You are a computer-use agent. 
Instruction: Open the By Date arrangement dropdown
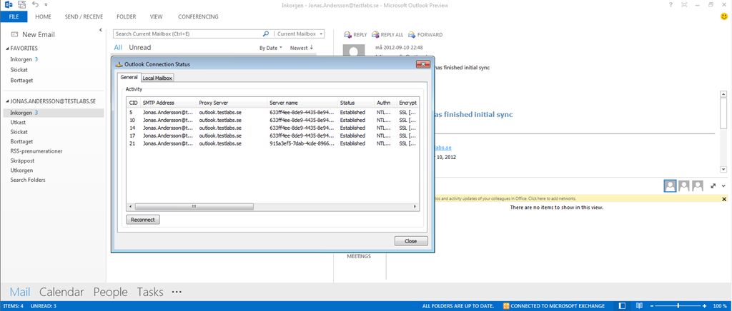click(271, 48)
